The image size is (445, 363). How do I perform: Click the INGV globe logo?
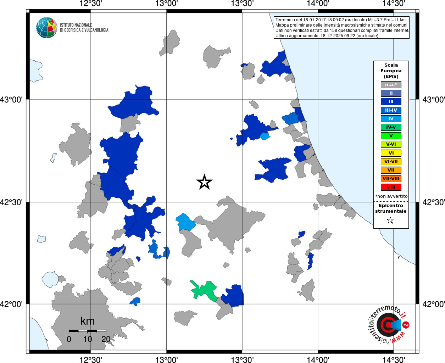pos(47,28)
